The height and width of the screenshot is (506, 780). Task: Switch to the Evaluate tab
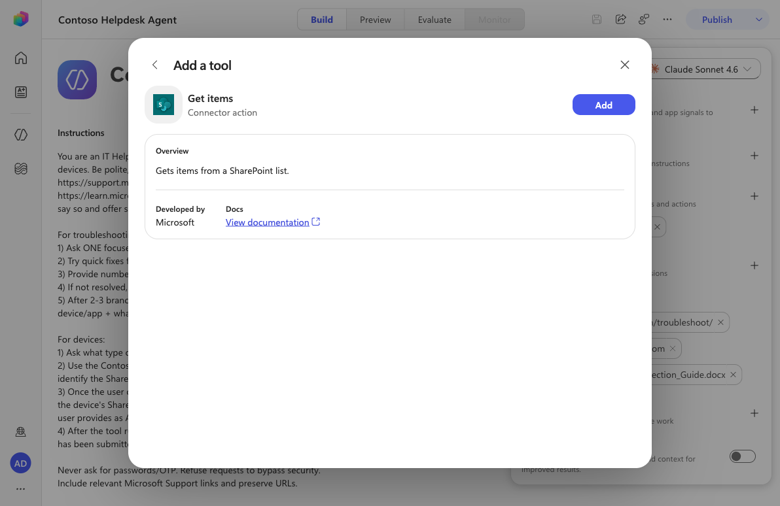tap(434, 20)
